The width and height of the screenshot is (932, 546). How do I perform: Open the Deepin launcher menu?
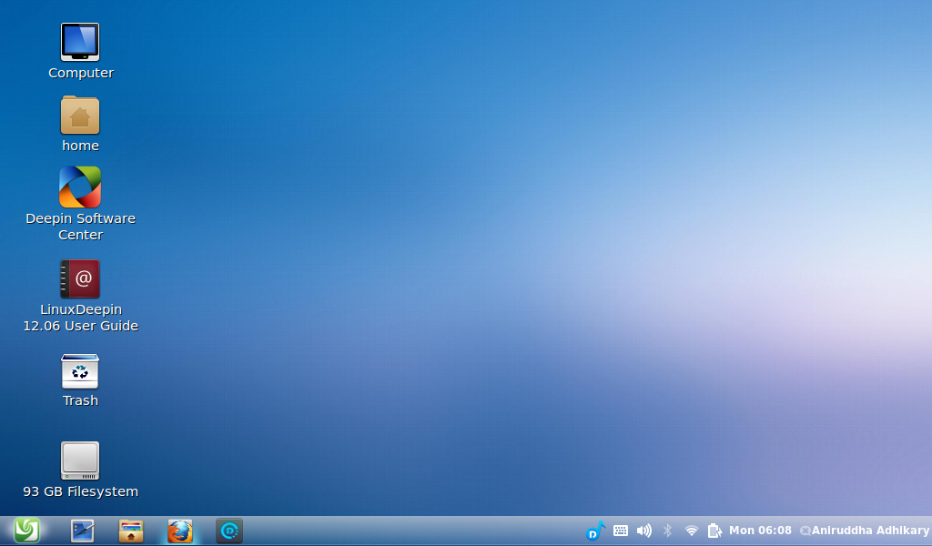click(26, 531)
